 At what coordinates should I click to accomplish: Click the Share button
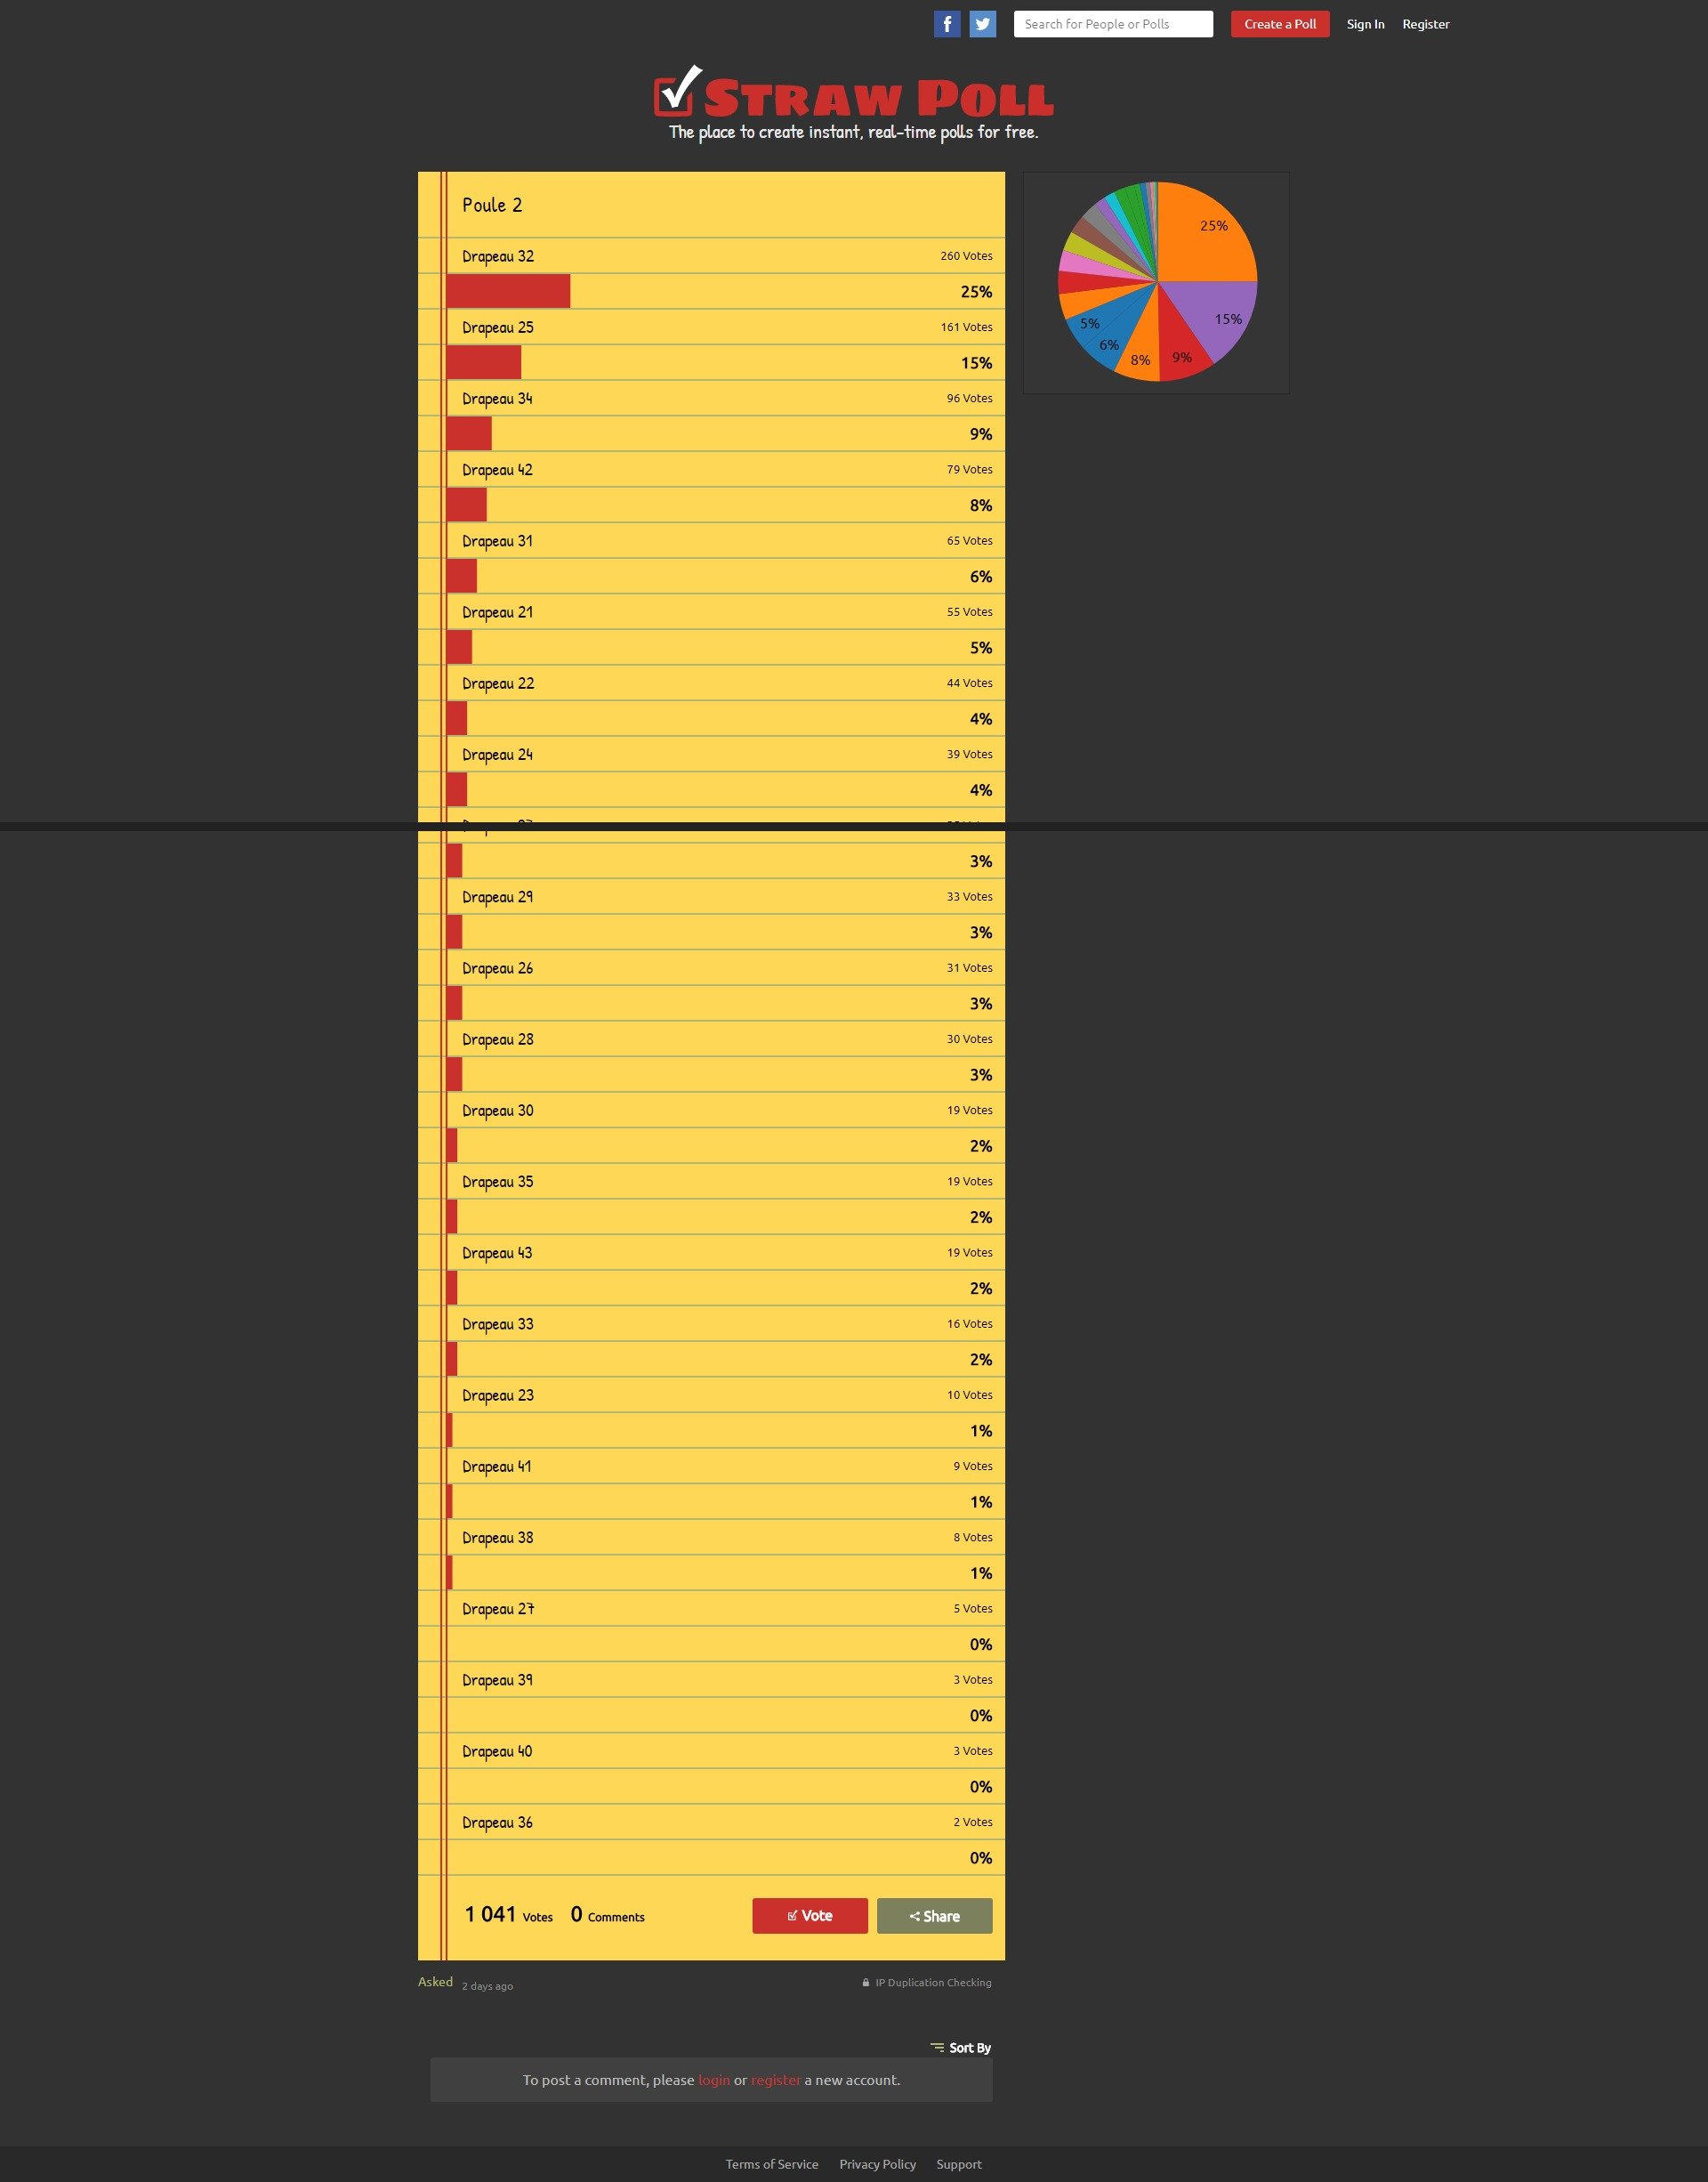pyautogui.click(x=935, y=1915)
